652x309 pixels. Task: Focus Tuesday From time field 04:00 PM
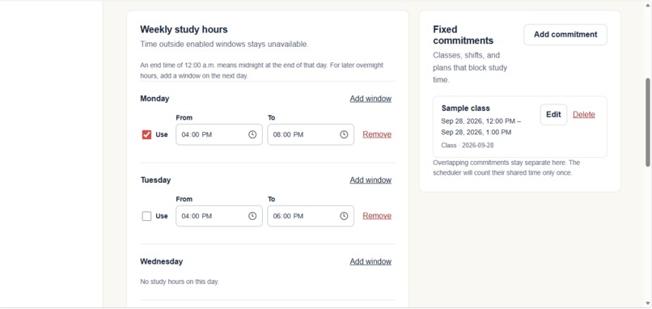[219, 216]
